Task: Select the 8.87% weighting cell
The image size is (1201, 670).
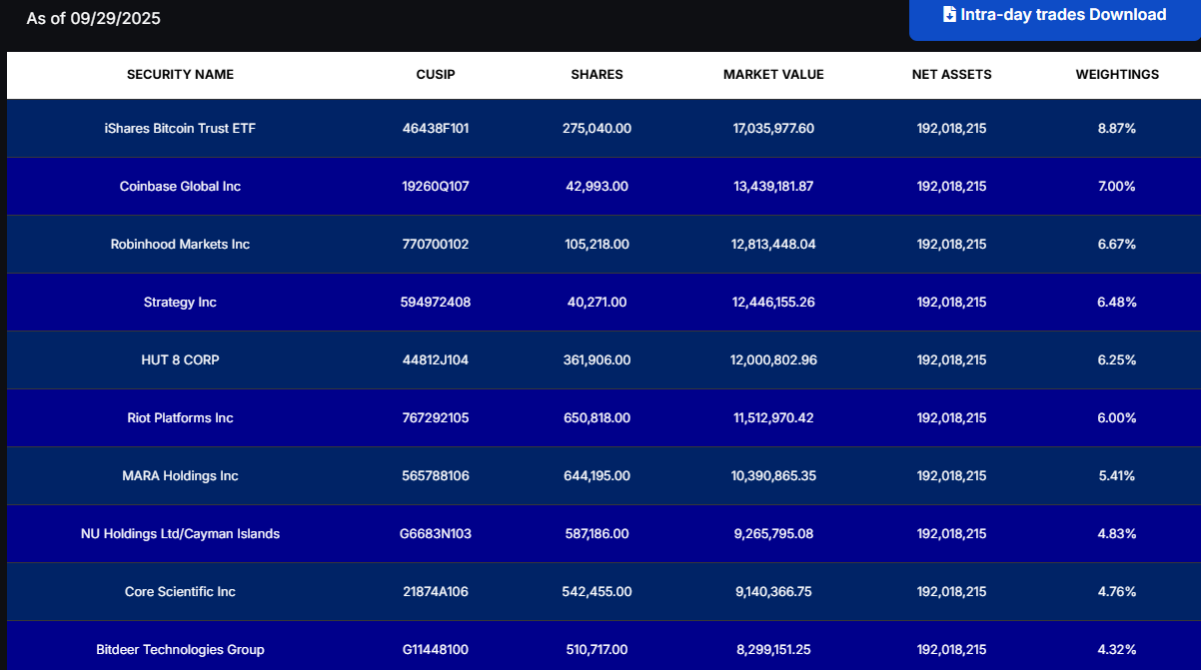Action: click(1117, 129)
